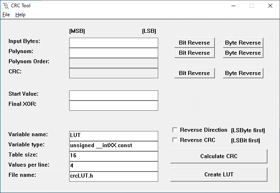
Task: Open the Help menu
Action: pos(20,15)
